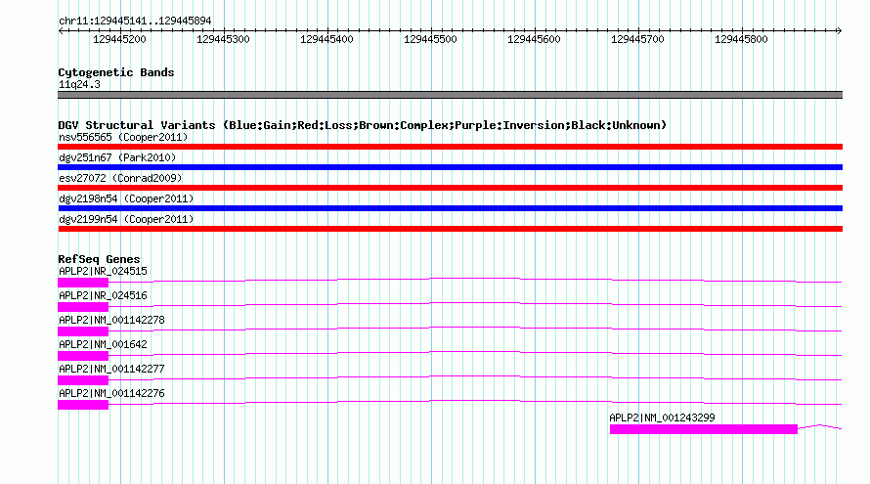The image size is (870, 484).
Task: Select the APLP2|NM_001243299 exon block
Action: 704,429
